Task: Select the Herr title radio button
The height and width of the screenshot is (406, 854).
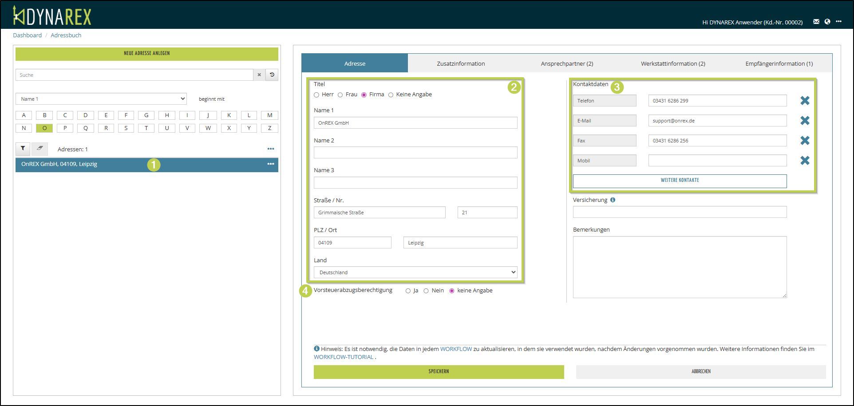Action: pyautogui.click(x=316, y=95)
